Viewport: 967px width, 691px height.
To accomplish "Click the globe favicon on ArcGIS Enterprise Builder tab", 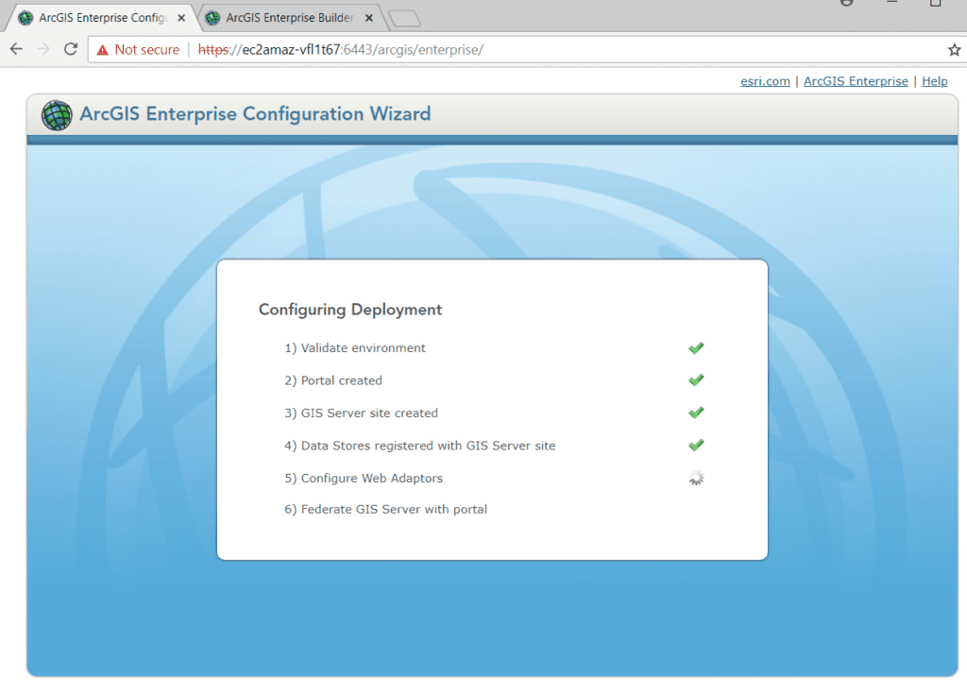I will point(212,18).
